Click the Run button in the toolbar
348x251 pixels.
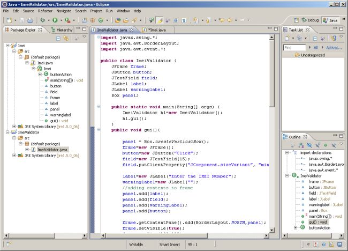(54, 20)
